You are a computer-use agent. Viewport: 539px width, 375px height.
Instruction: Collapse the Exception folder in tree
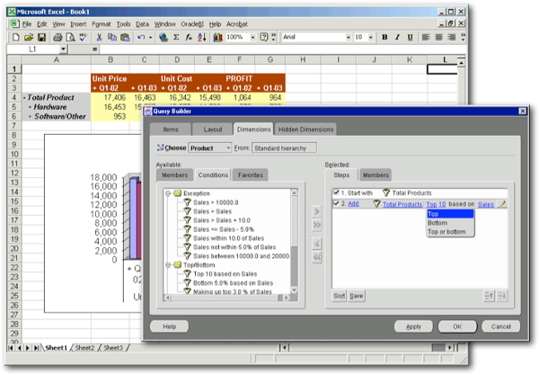click(169, 193)
